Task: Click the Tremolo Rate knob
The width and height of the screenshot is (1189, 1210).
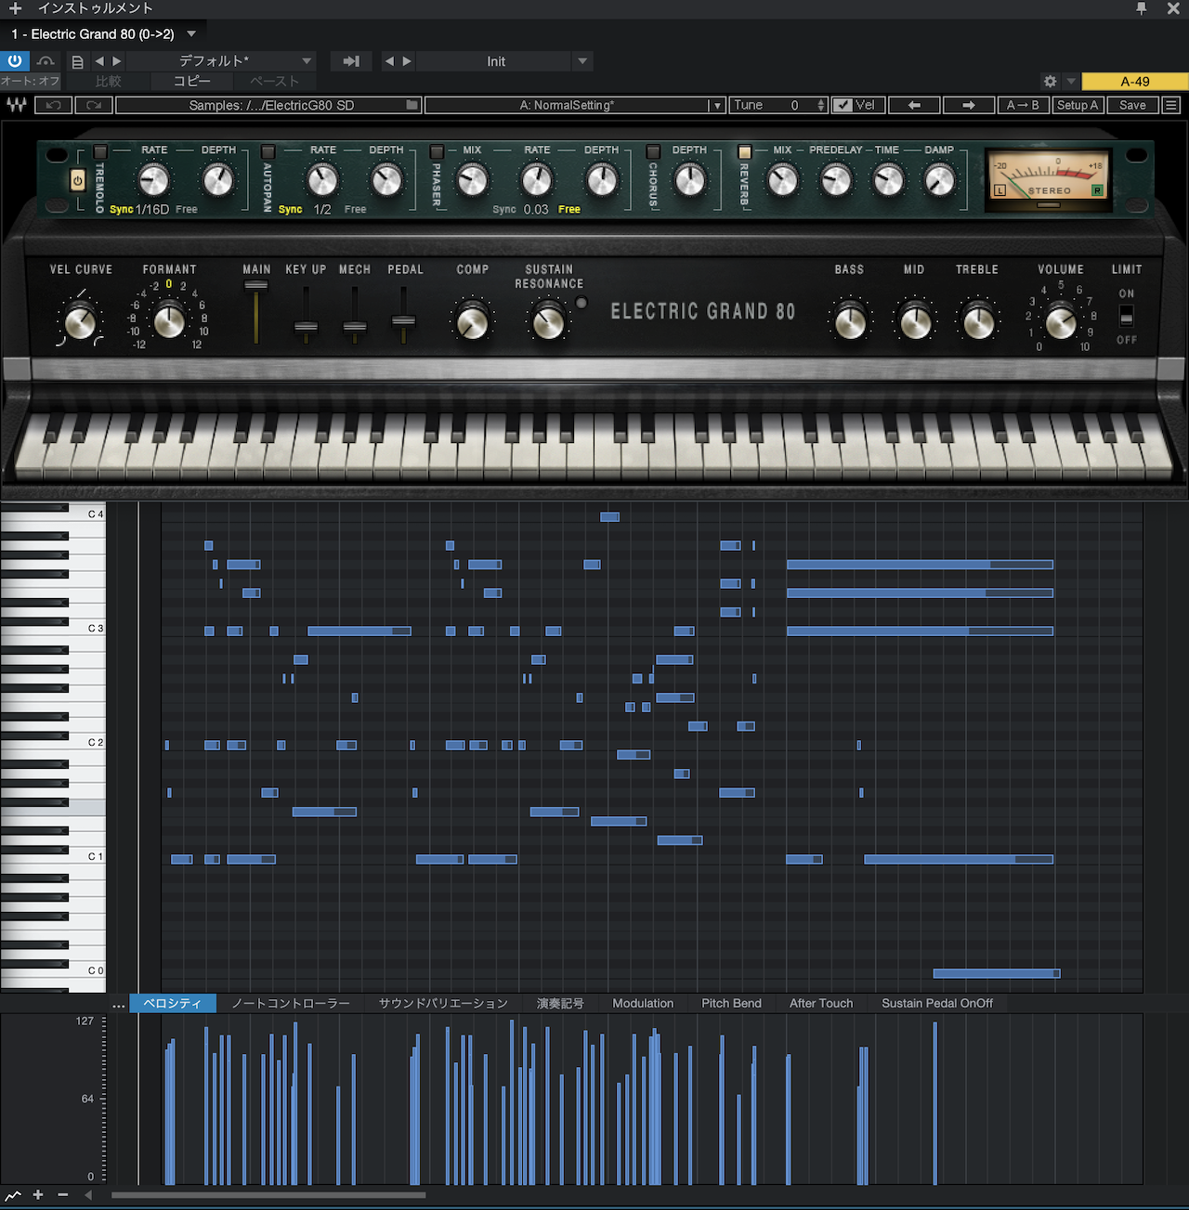Action: 153,180
